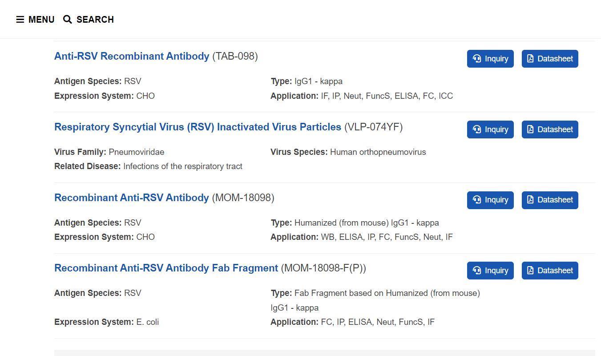This screenshot has width=601, height=356.
Task: Open the MENU navigation label
Action: click(41, 20)
